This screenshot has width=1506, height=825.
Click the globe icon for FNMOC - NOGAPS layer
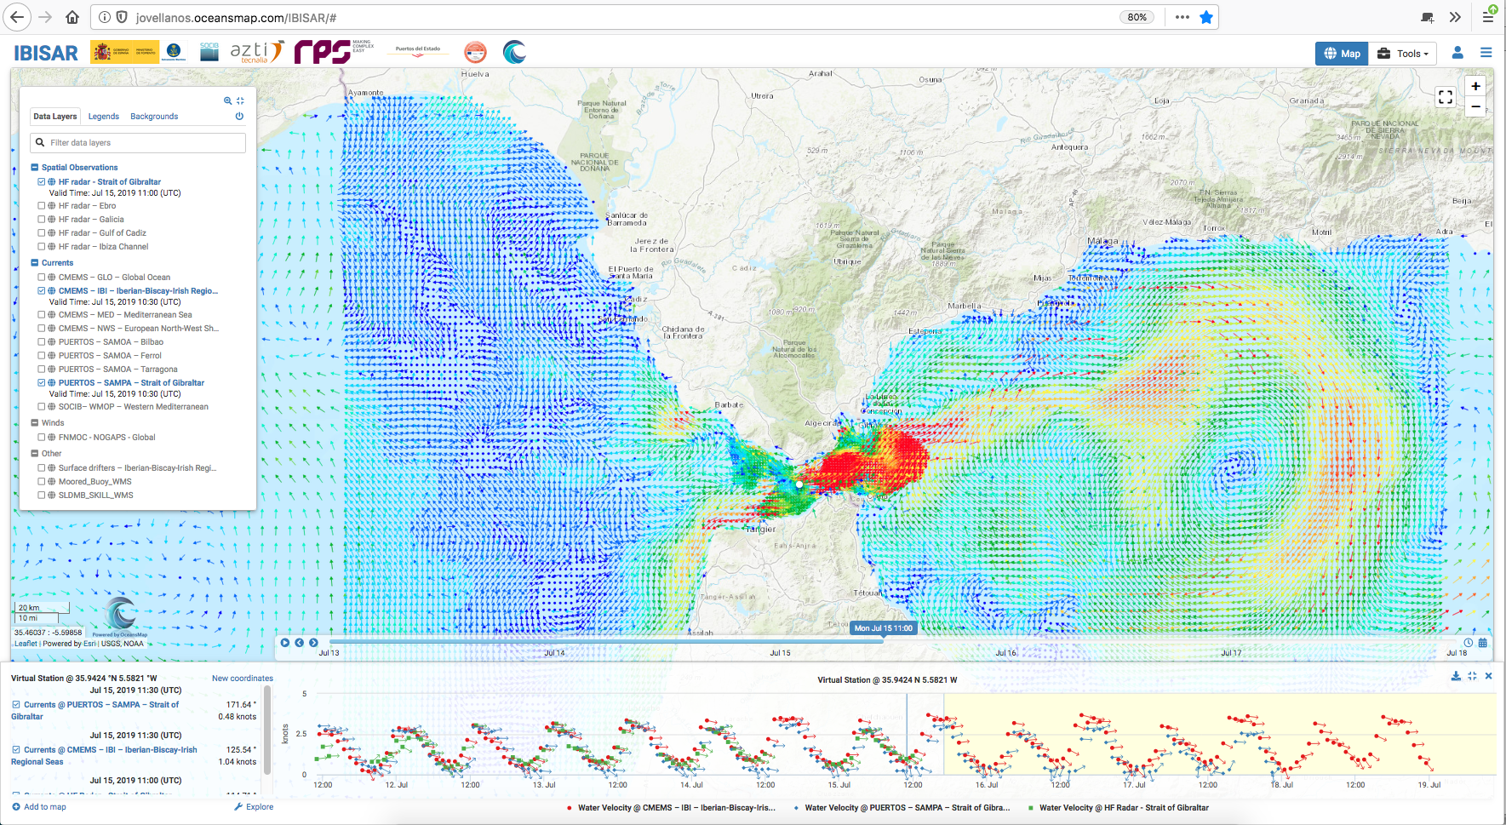tap(52, 438)
